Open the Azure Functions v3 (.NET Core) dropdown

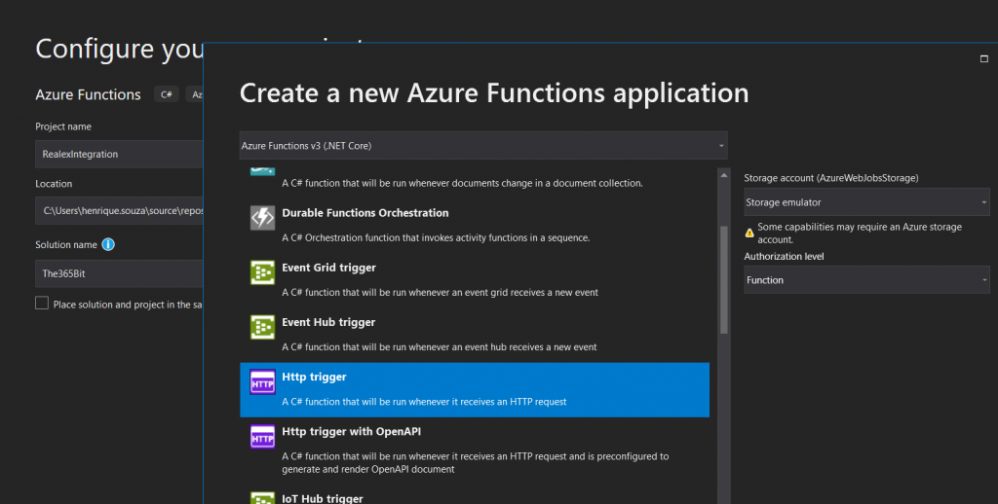click(x=483, y=146)
